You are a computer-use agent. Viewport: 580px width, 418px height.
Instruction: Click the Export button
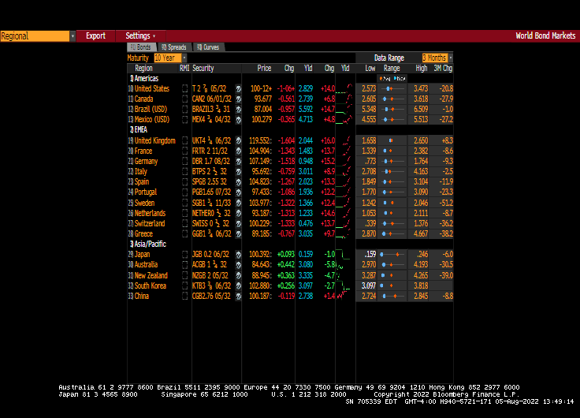coord(95,36)
